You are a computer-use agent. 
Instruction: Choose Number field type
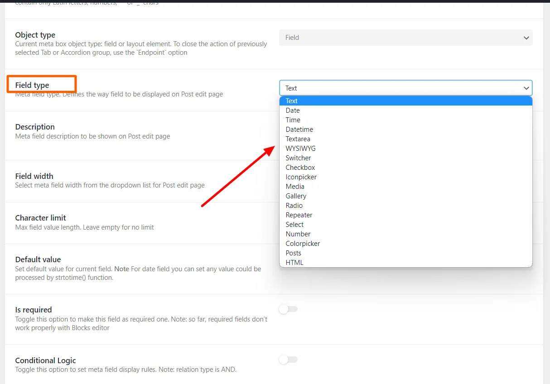[x=405, y=234]
